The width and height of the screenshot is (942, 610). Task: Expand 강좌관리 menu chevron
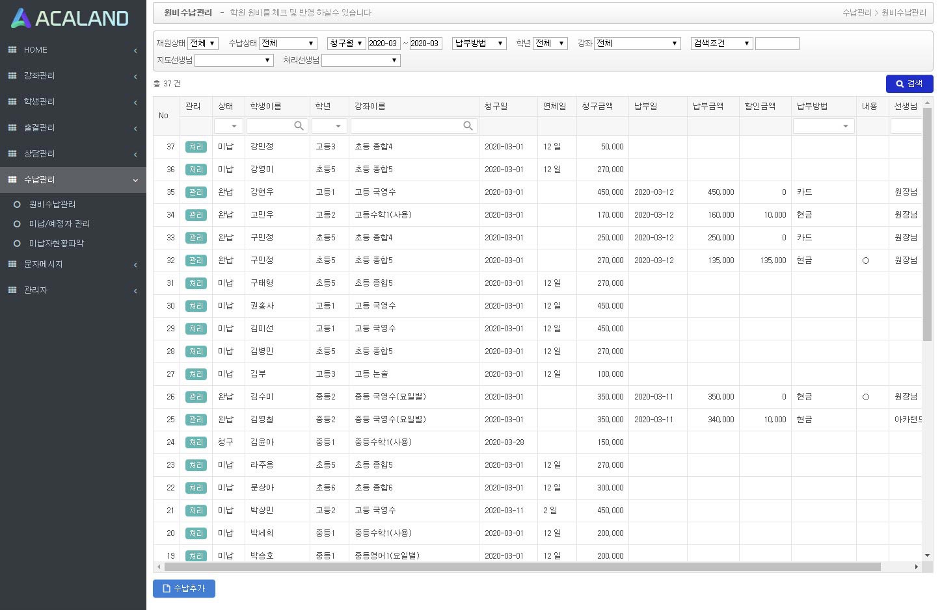tap(135, 77)
